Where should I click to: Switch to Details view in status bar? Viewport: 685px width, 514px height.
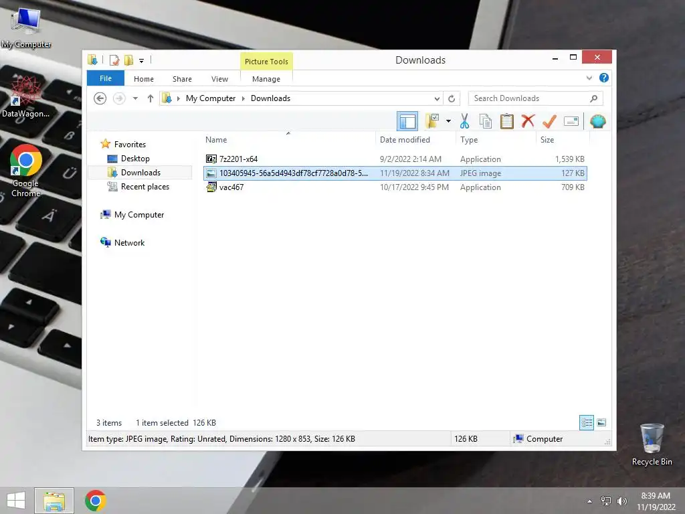(x=586, y=422)
